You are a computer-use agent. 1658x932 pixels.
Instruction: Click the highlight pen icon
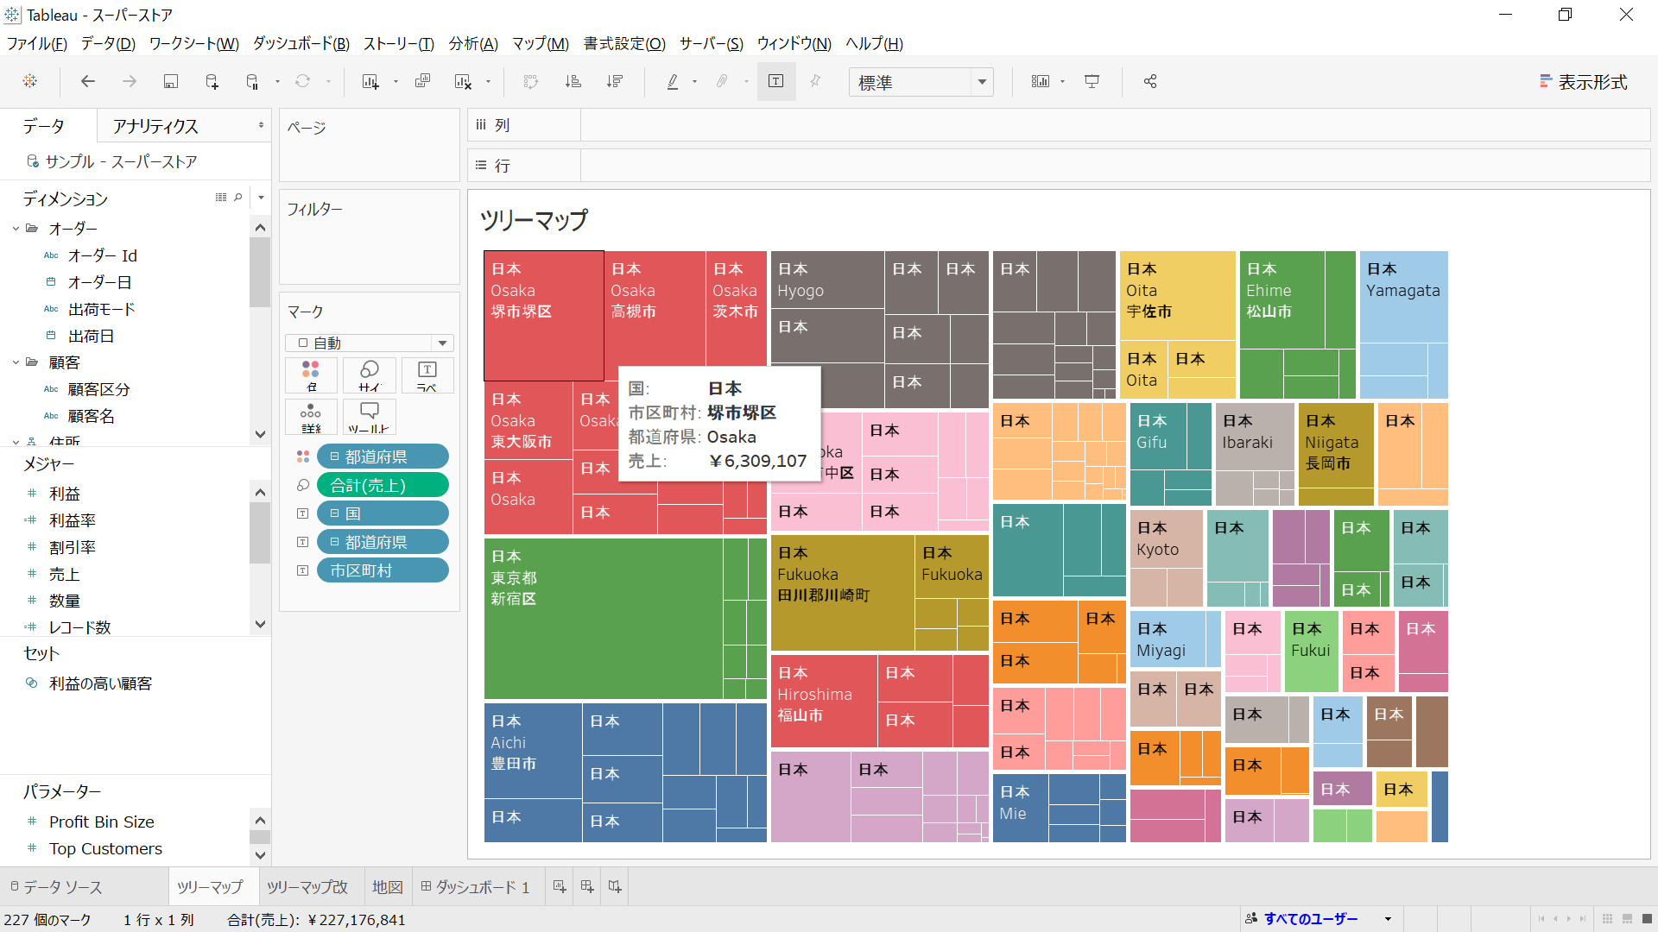coord(673,81)
